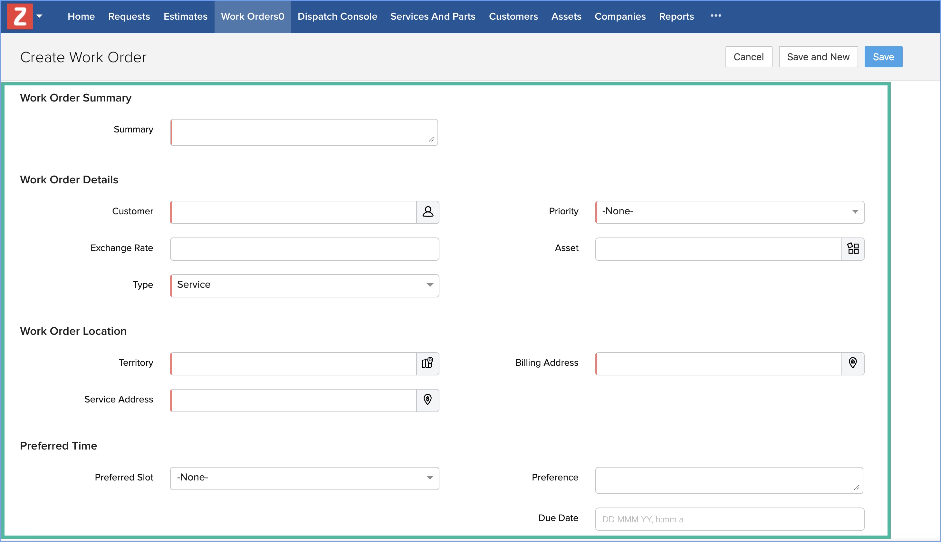941x542 pixels.
Task: Click the Save and New button
Action: [x=818, y=57]
